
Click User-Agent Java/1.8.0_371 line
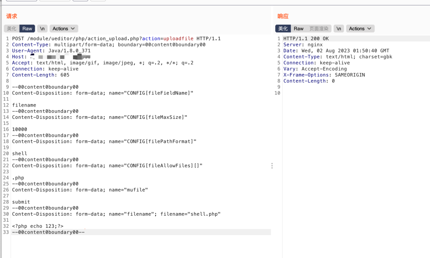51,51
